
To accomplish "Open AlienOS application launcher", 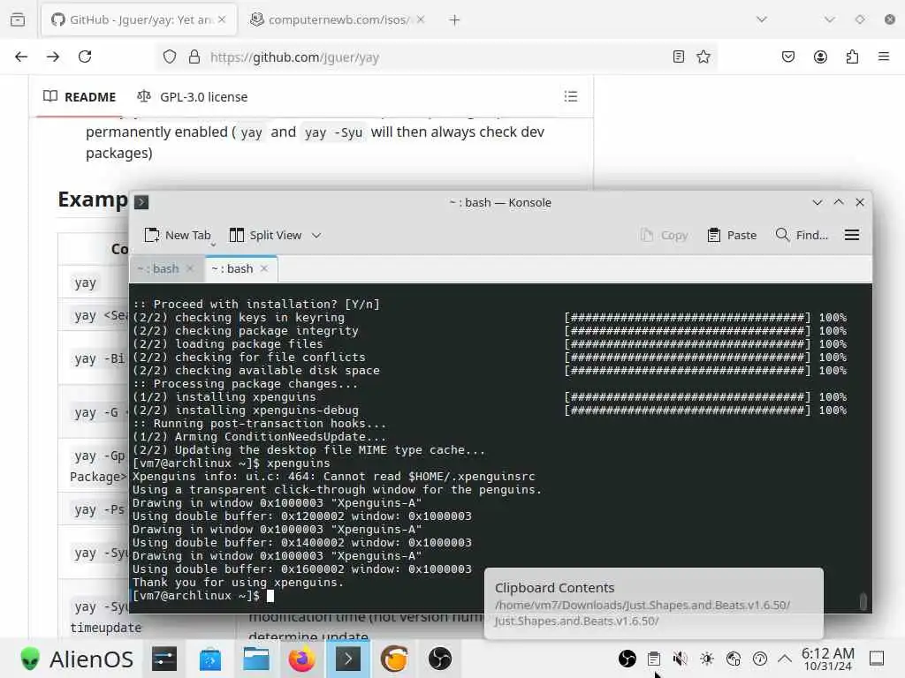I will (78, 659).
